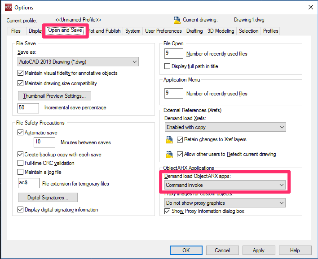Open the Profiles tab

point(270,31)
